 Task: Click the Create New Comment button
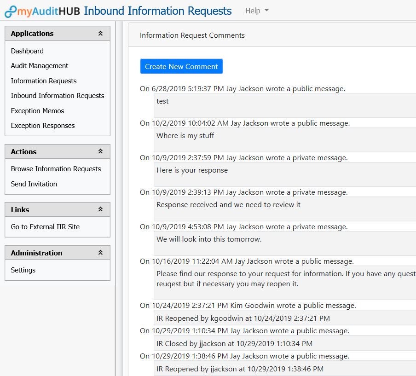pyautogui.click(x=181, y=66)
